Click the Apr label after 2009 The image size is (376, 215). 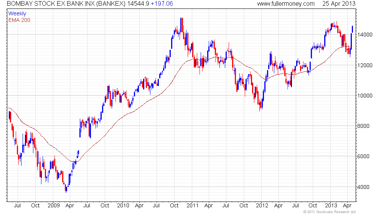70,206
